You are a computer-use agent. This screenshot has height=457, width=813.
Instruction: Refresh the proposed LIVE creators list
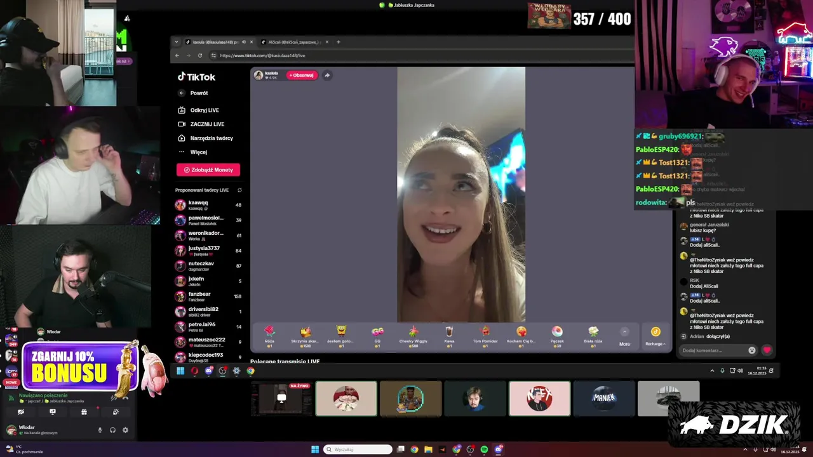pos(239,190)
